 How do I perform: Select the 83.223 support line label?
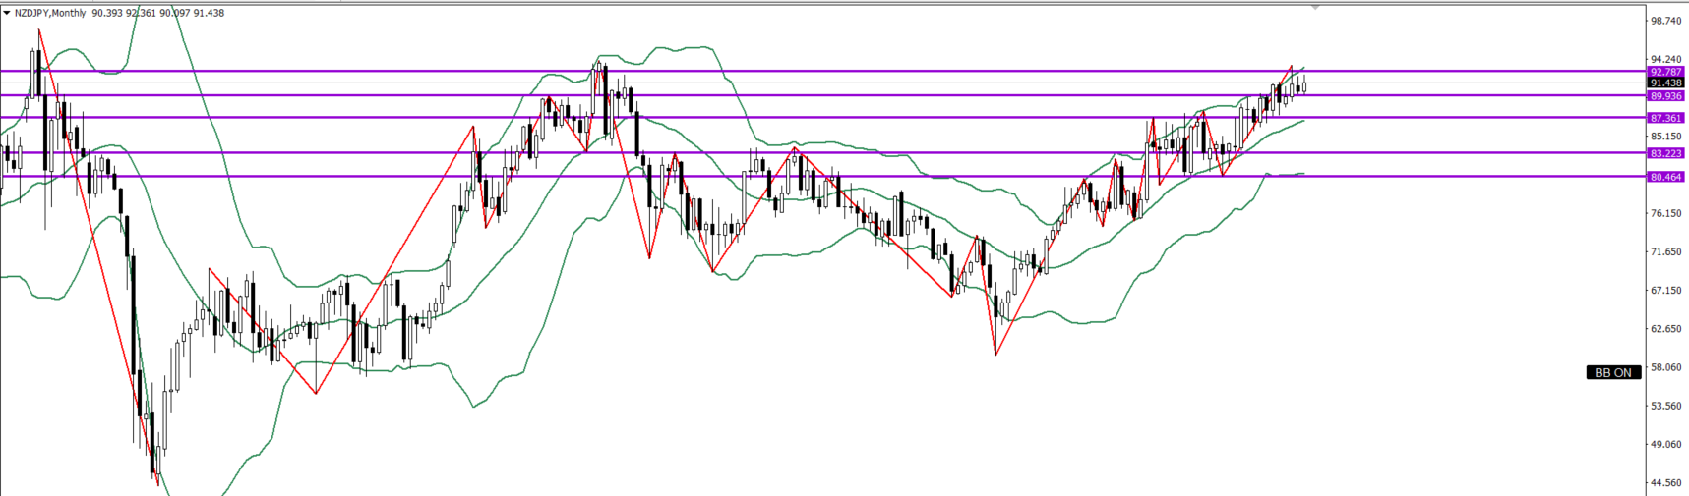[1666, 153]
